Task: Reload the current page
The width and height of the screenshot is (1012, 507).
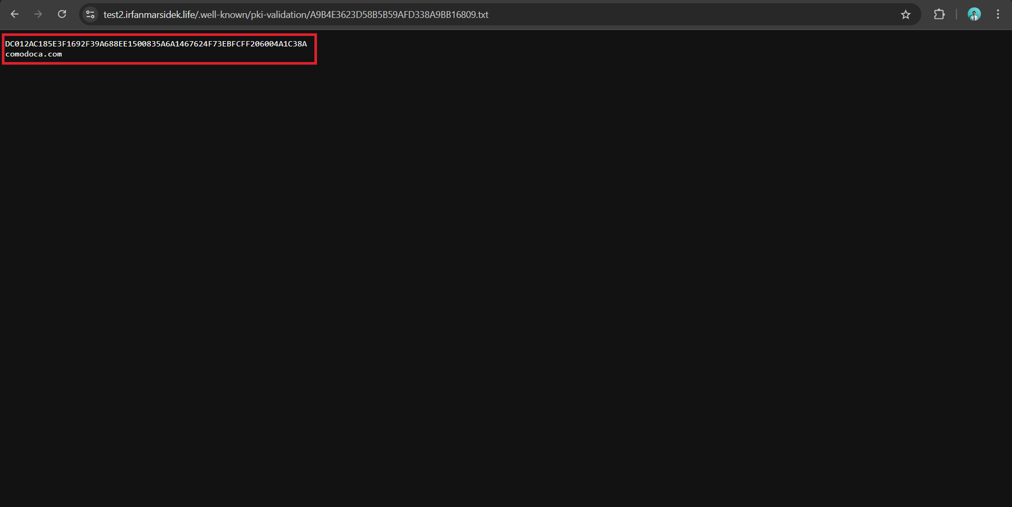Action: tap(62, 14)
